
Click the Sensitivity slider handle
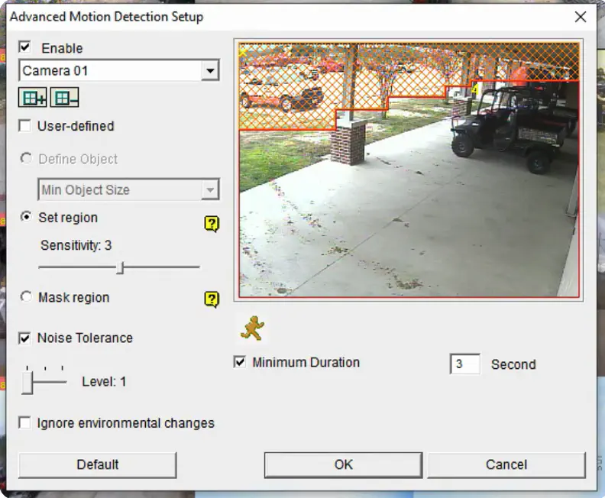[x=121, y=267]
